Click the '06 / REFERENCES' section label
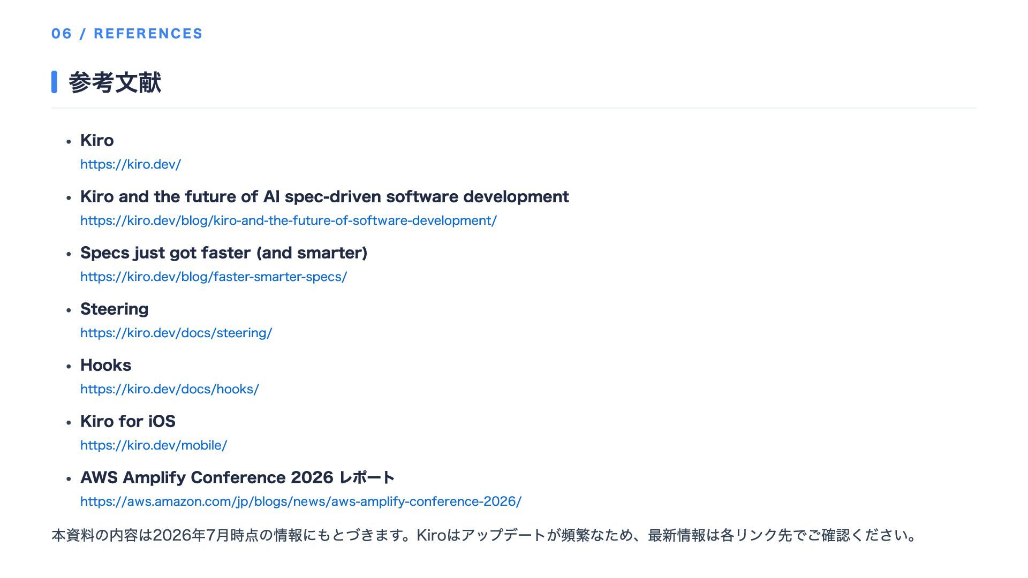Screen dimensions: 1028x578 [x=127, y=34]
